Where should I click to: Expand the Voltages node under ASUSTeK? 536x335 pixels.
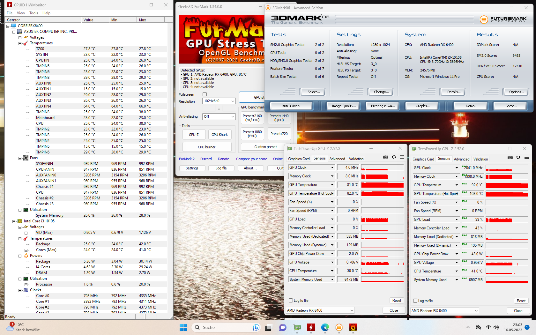click(20, 38)
